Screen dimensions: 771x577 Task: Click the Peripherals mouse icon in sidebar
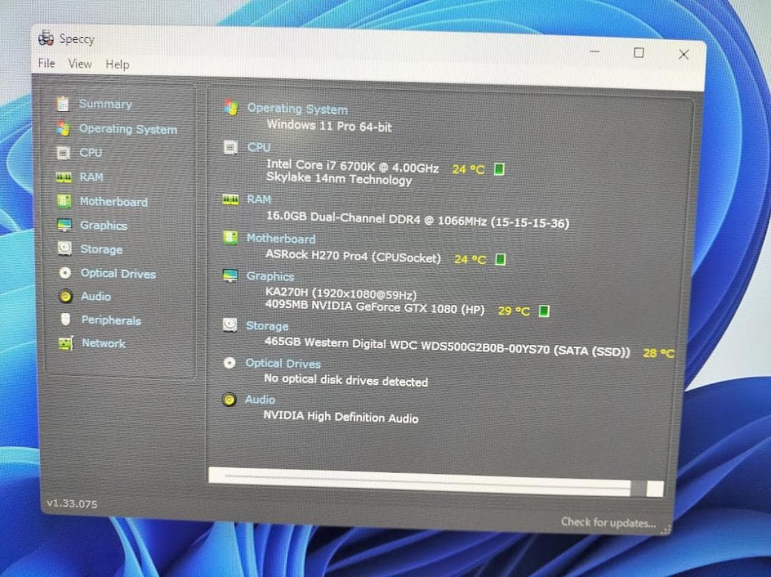pyautogui.click(x=66, y=320)
